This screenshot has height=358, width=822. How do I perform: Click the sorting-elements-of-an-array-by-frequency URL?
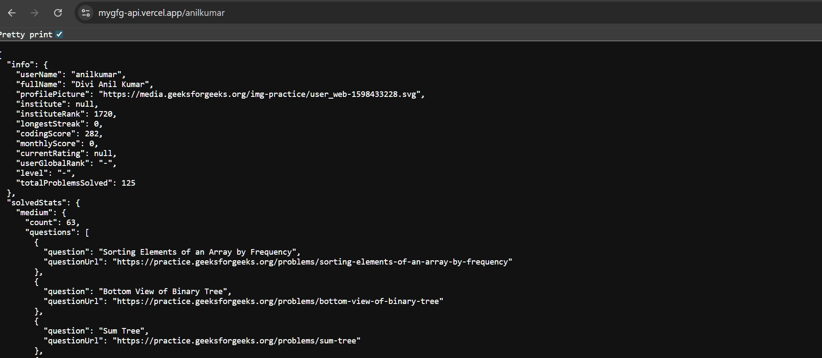tap(312, 262)
